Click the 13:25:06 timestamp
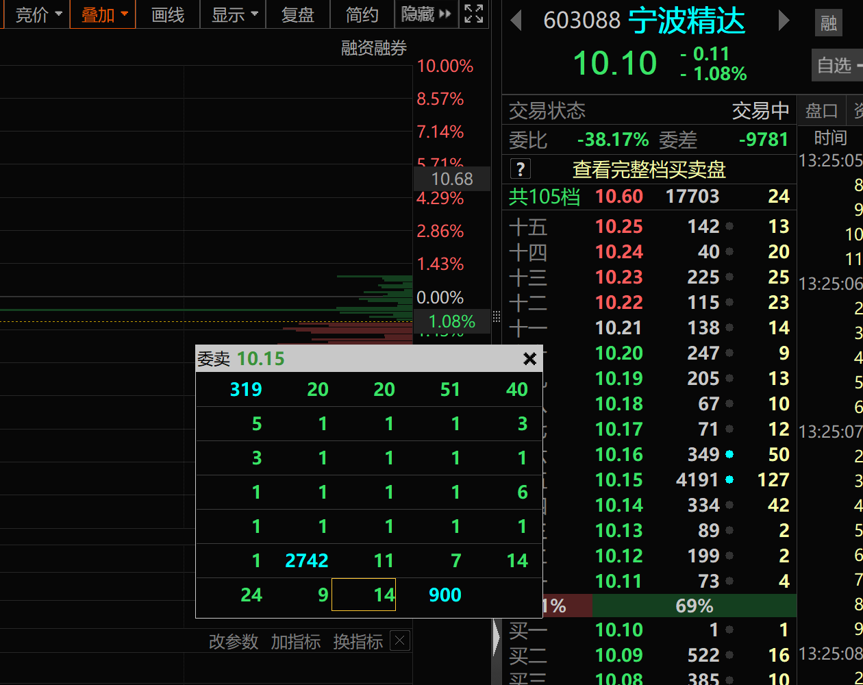 [x=831, y=284]
